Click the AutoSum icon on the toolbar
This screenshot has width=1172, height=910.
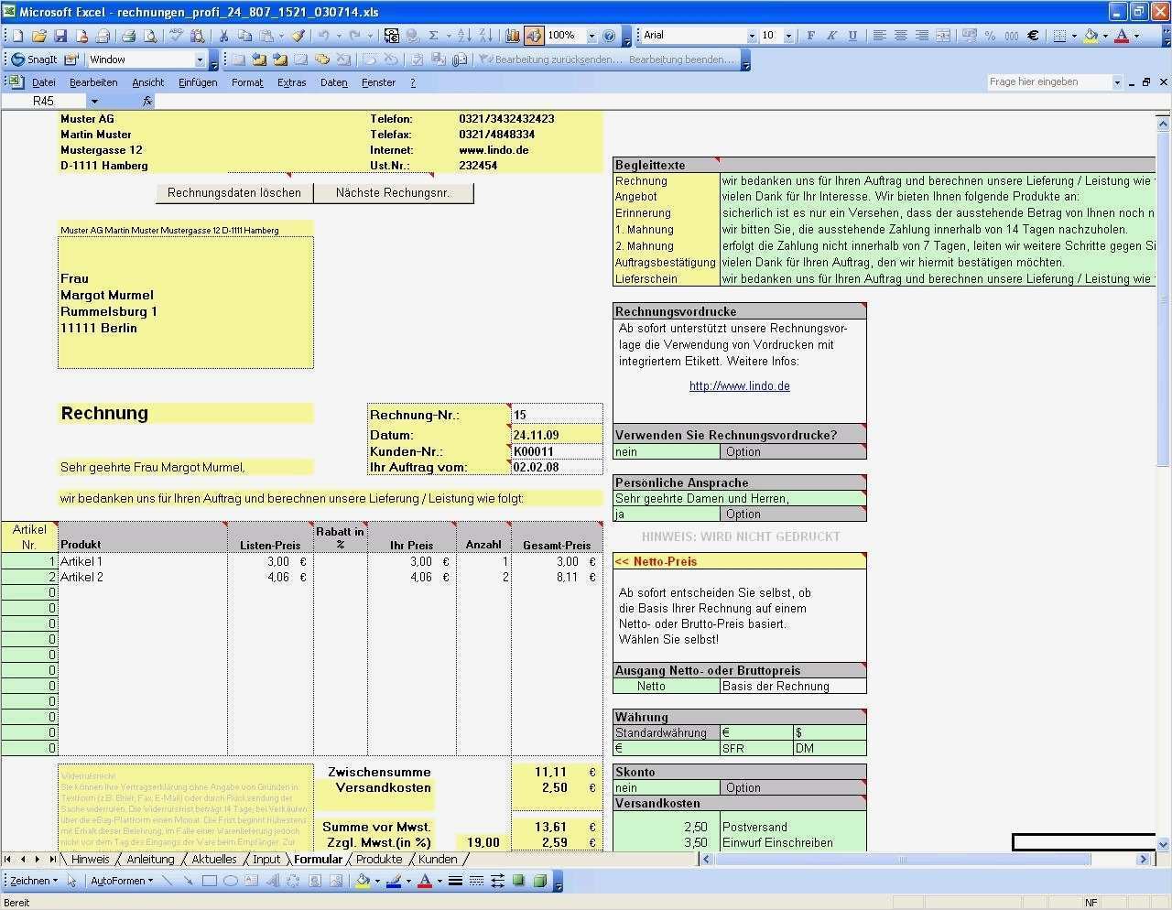pyautogui.click(x=433, y=35)
